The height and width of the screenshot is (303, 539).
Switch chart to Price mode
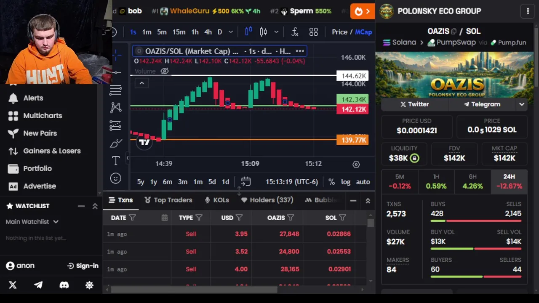coord(339,32)
